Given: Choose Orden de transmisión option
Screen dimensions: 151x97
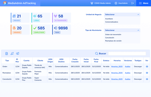Looking at the screenshot, I should click(113, 35).
